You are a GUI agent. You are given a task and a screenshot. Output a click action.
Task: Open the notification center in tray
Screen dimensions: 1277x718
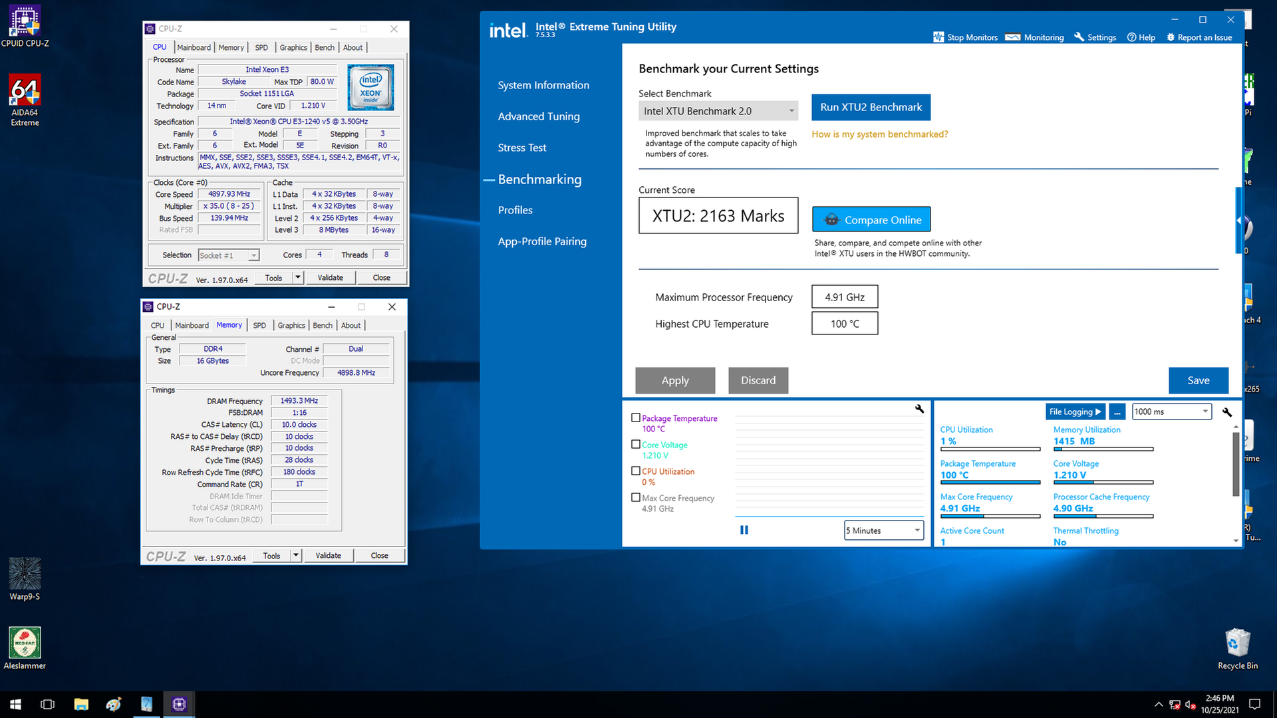coord(1254,704)
